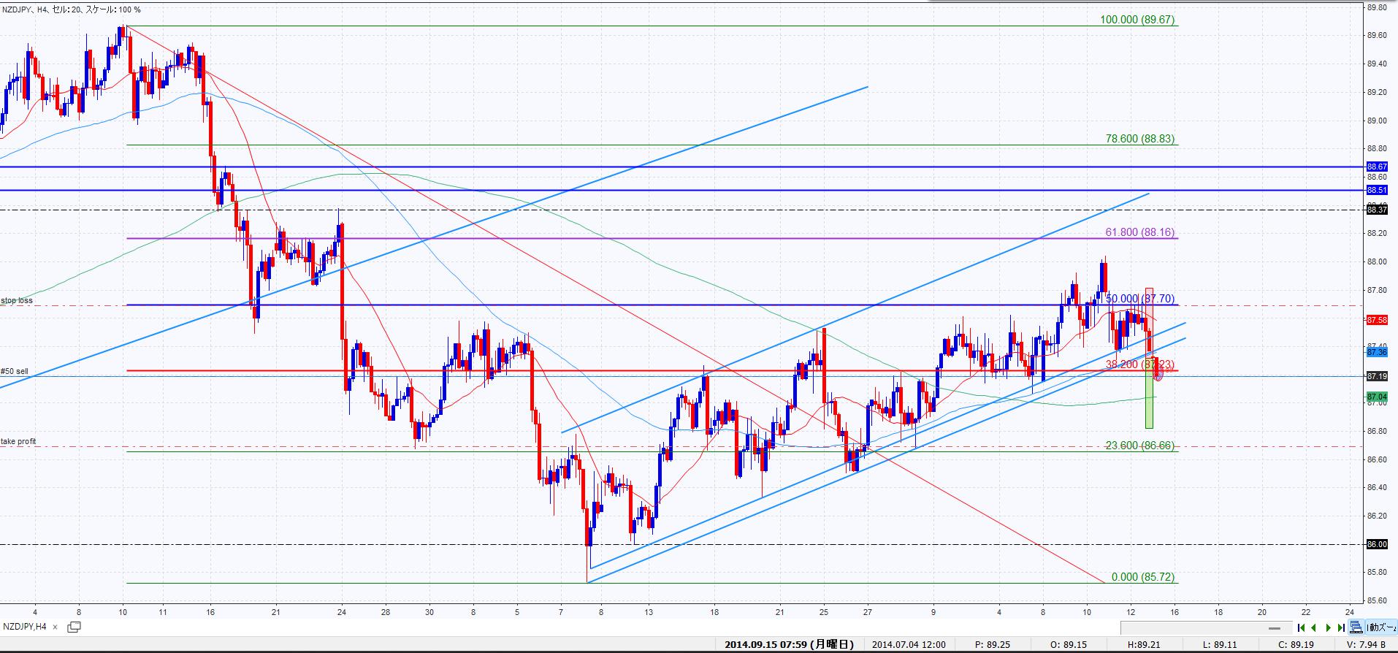
Task: Click the 88.67 blue price level tag
Action: point(1376,167)
